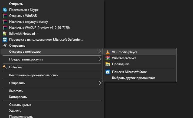Select Поделиться в Skype
Viewport: 193px width, 118px height.
(24, 10)
